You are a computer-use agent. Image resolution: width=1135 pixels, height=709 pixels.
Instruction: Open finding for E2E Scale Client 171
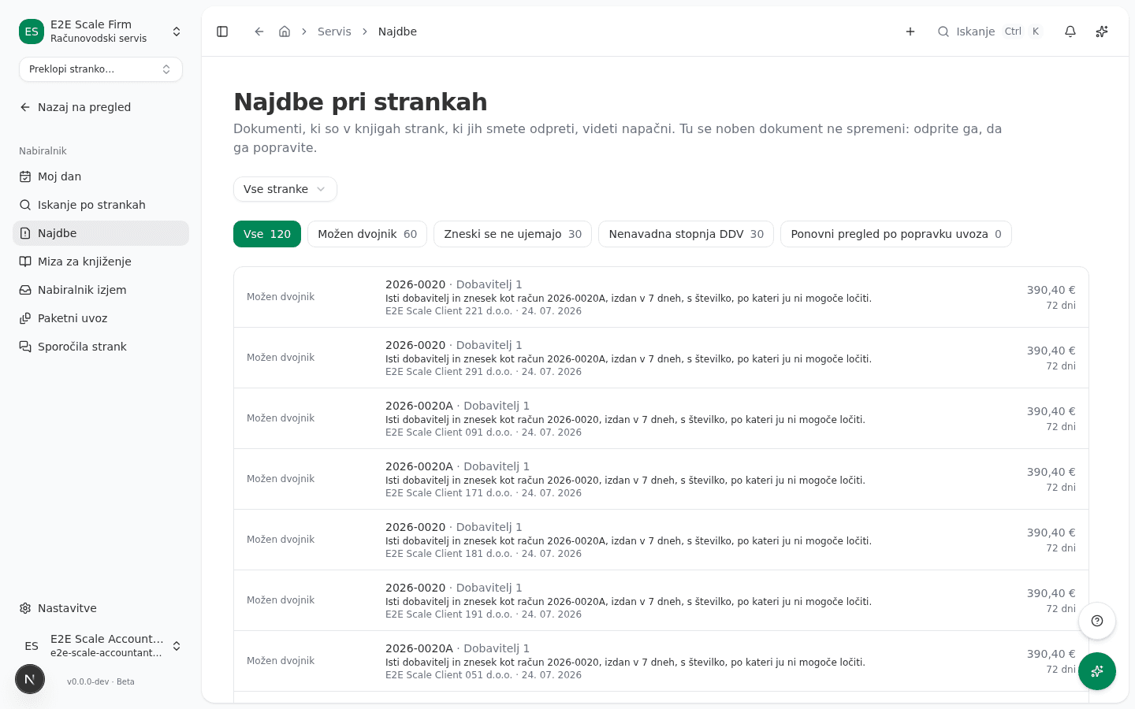(661, 479)
